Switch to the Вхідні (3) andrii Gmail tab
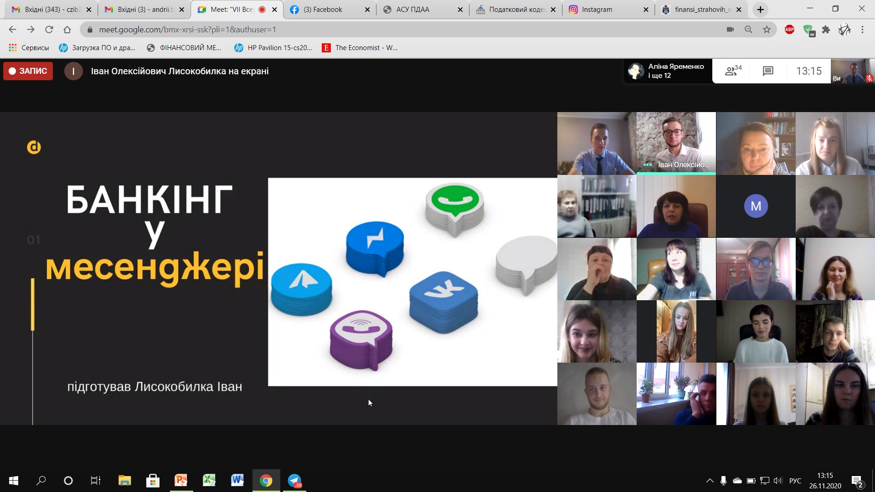The image size is (875, 492). coord(143,10)
